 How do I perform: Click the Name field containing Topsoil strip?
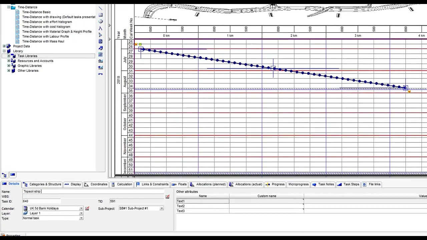[93, 192]
